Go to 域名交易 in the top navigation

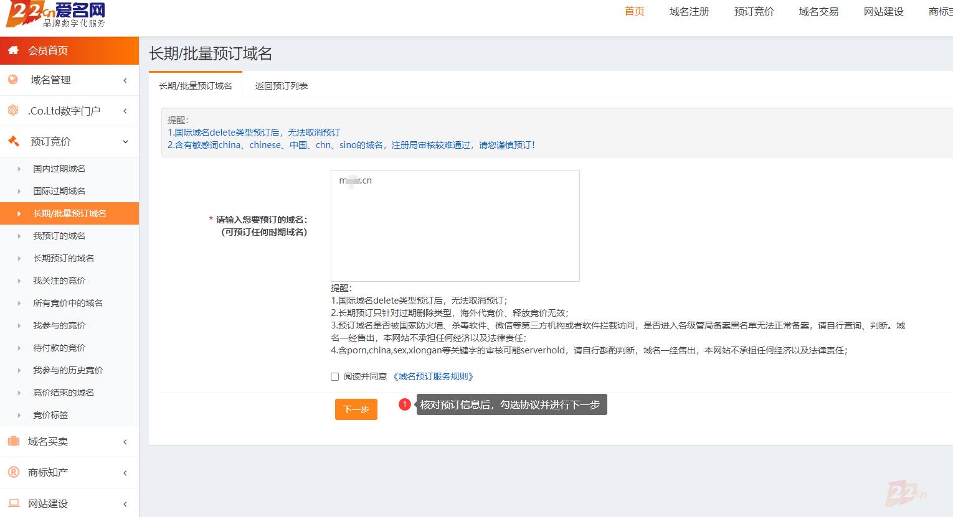818,12
